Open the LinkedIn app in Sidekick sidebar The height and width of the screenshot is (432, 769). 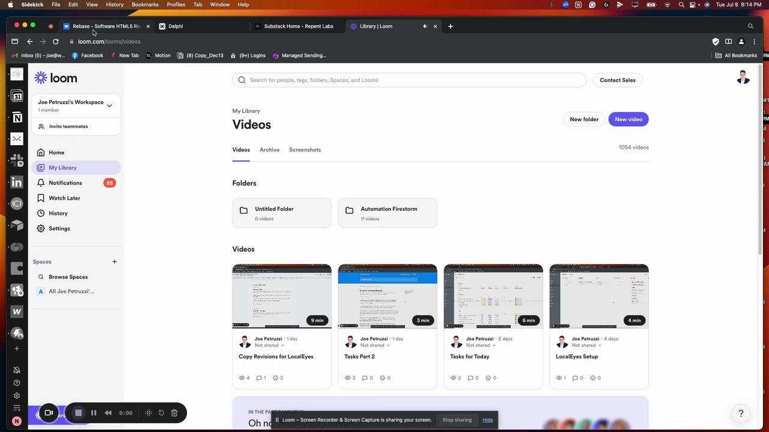pyautogui.click(x=17, y=182)
